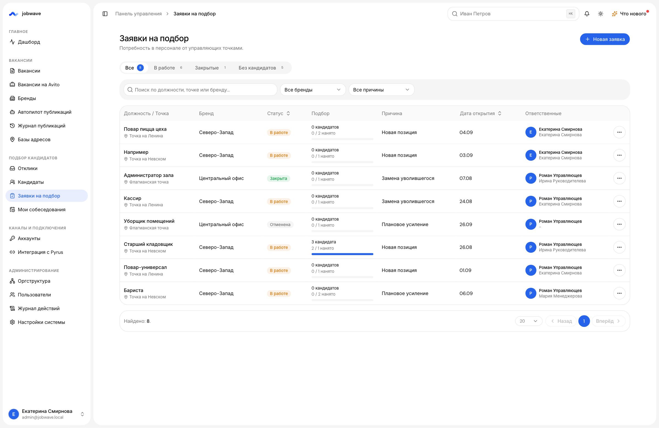Open row actions for Бариста
Viewport: 659px width, 428px height.
click(x=619, y=293)
